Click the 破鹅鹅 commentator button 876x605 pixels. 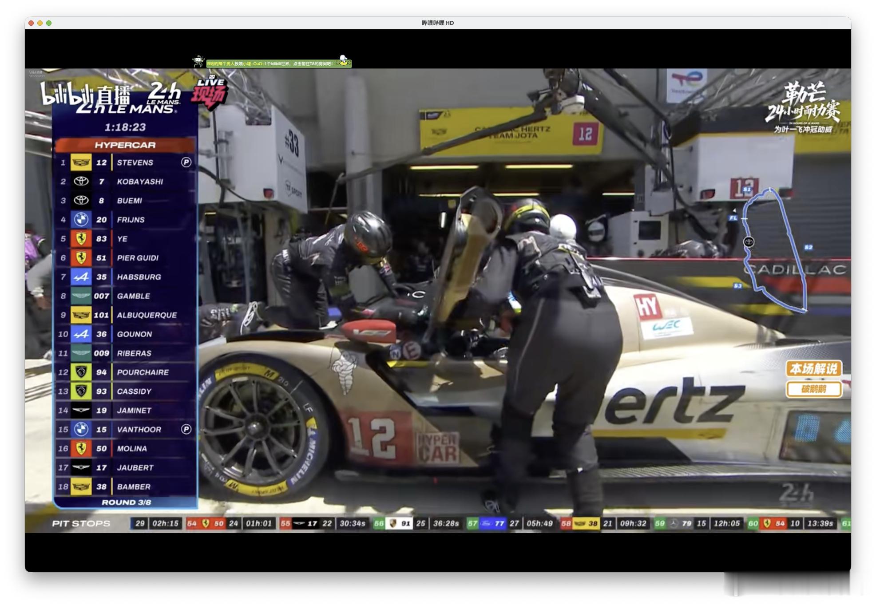click(814, 389)
